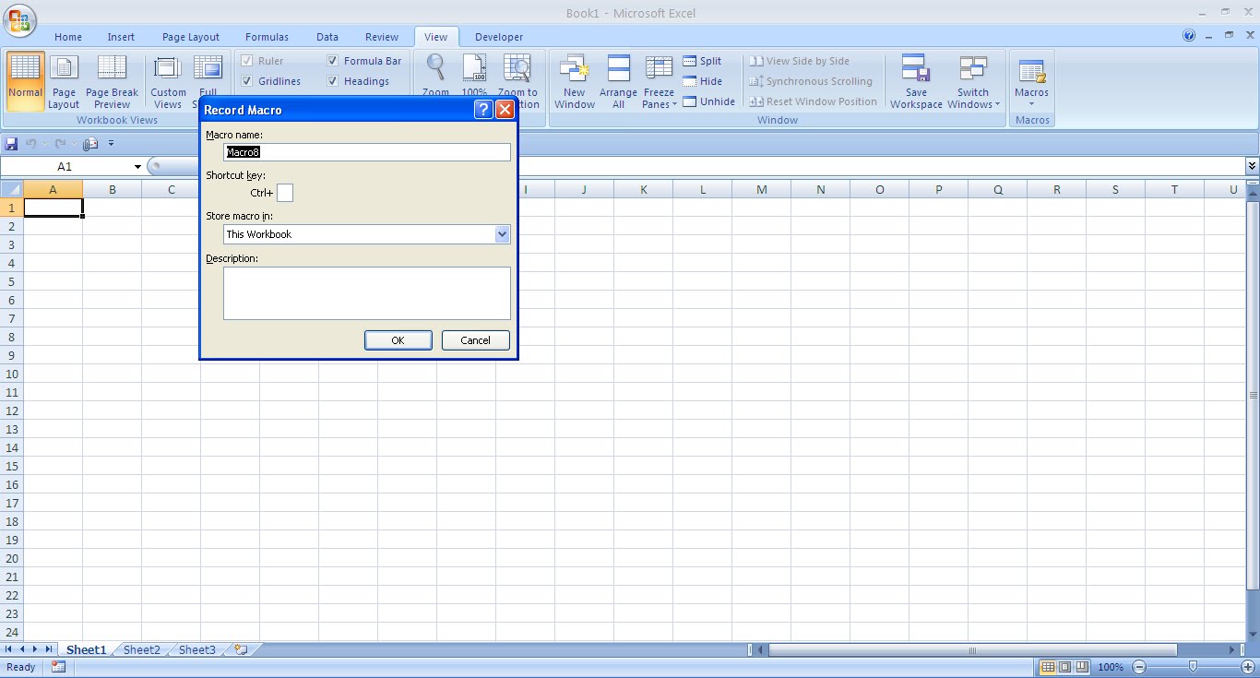Image resolution: width=1260 pixels, height=678 pixels.
Task: Cancel the Record Macro dialog
Action: pos(476,340)
